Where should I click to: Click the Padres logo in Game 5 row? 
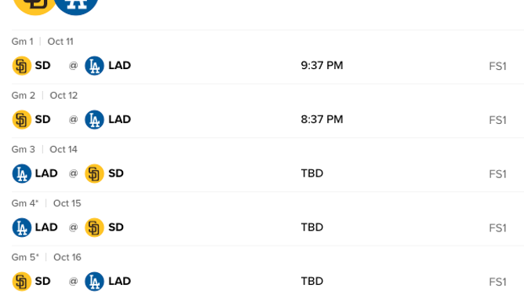[x=22, y=282]
